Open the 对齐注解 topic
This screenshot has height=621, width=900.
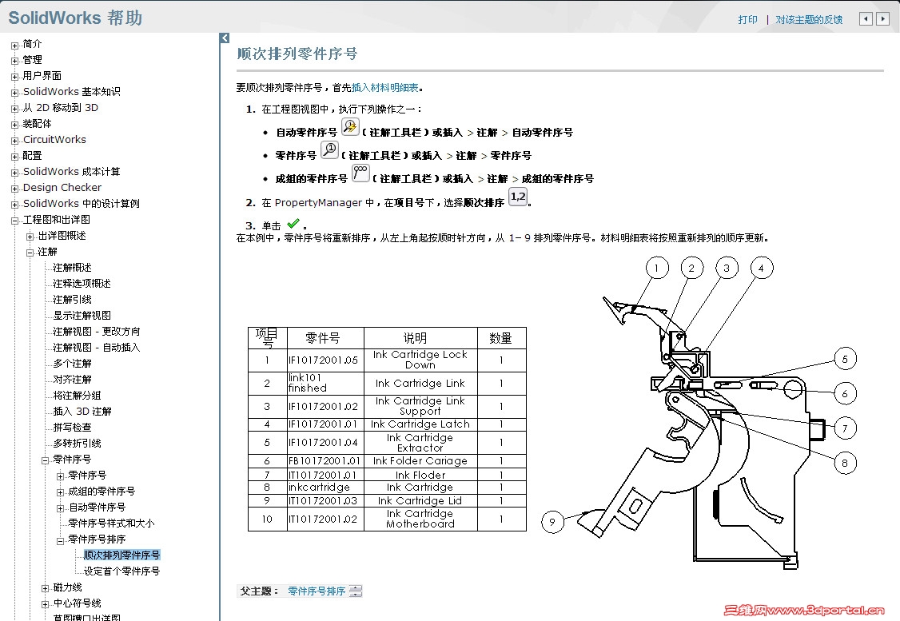(x=72, y=380)
